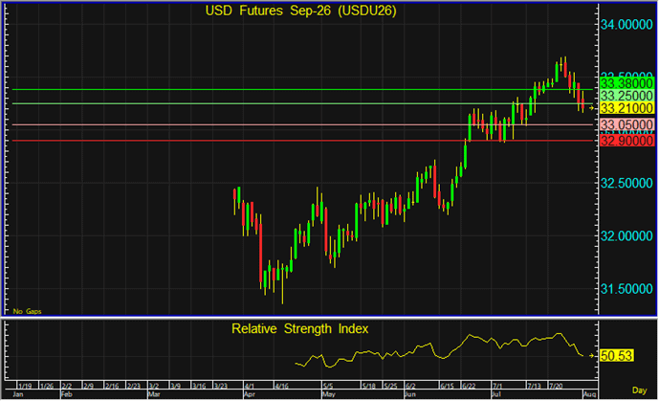Image resolution: width=659 pixels, height=401 pixels.
Task: Click the Day interval label
Action: [639, 390]
